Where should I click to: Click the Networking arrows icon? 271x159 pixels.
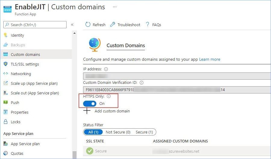(x=5, y=74)
